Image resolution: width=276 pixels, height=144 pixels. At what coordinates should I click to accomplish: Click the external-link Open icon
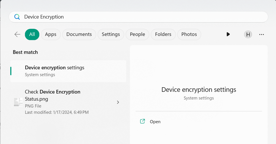(142, 121)
